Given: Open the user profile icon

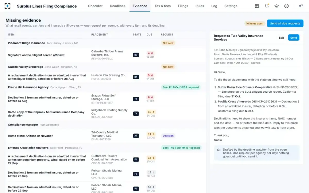Looking at the screenshot, I should 286,6.
